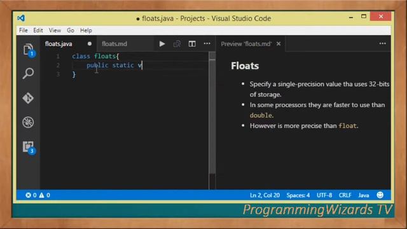The height and width of the screenshot is (229, 407).
Task: Open more actions for the Preview pane
Action: [383, 44]
